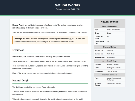
Task: Click the 'Later Divine Creations' value
Action: (114, 83)
